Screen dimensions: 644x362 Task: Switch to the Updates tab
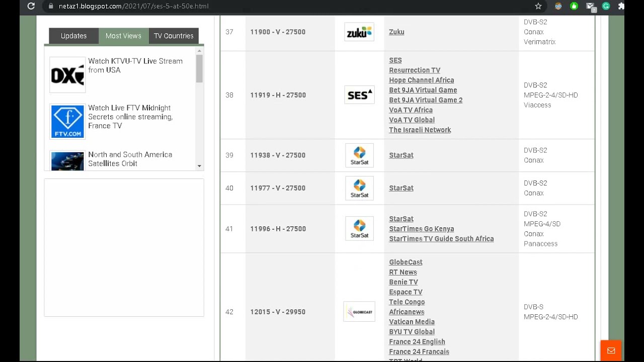(x=73, y=36)
